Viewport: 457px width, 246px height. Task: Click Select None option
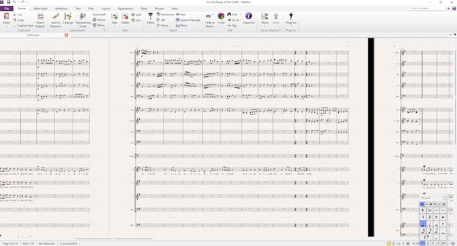tap(163, 26)
